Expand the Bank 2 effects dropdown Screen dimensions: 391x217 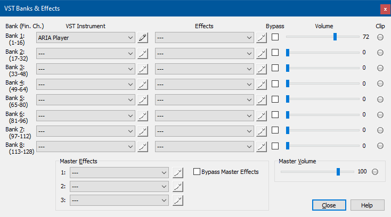tap(204, 54)
